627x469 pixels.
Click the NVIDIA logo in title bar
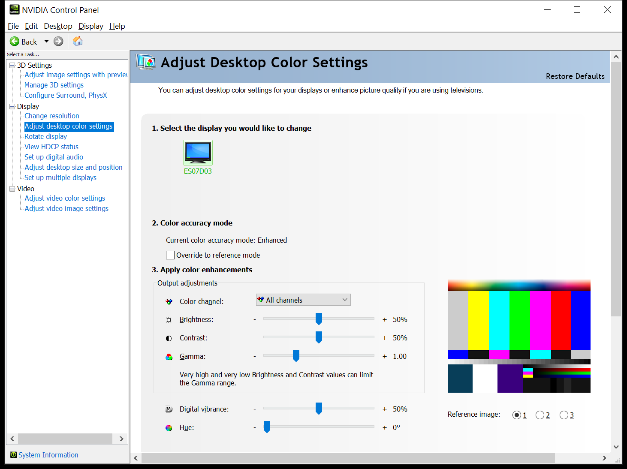coord(15,9)
